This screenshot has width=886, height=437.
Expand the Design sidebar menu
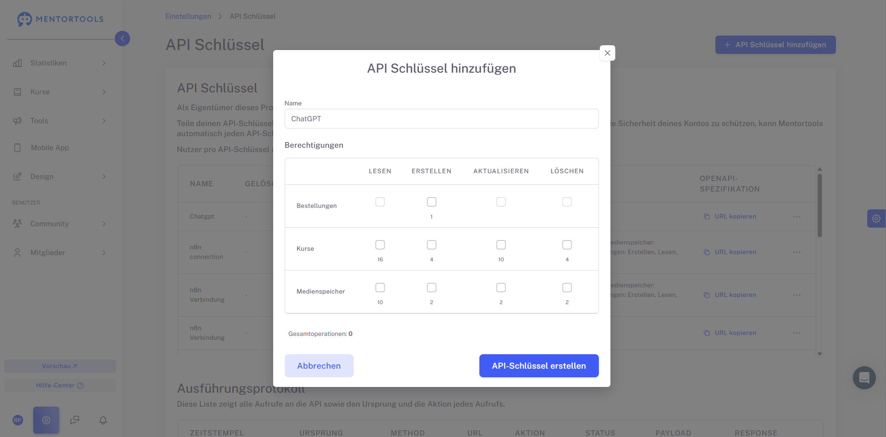59,177
